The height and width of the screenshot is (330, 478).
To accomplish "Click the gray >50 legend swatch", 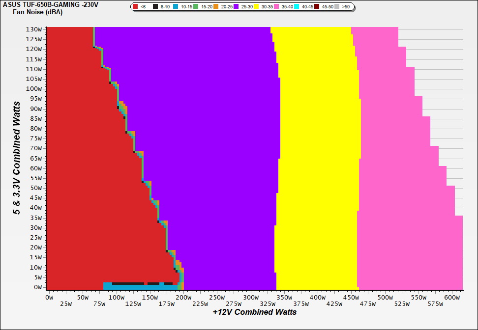I will pos(337,7).
